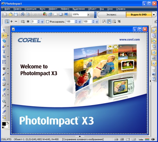The image size is (158, 142).
Task: Subtract from selection with minus mode
Action: click(16, 21)
